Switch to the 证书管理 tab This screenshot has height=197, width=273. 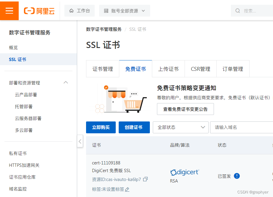(103, 69)
